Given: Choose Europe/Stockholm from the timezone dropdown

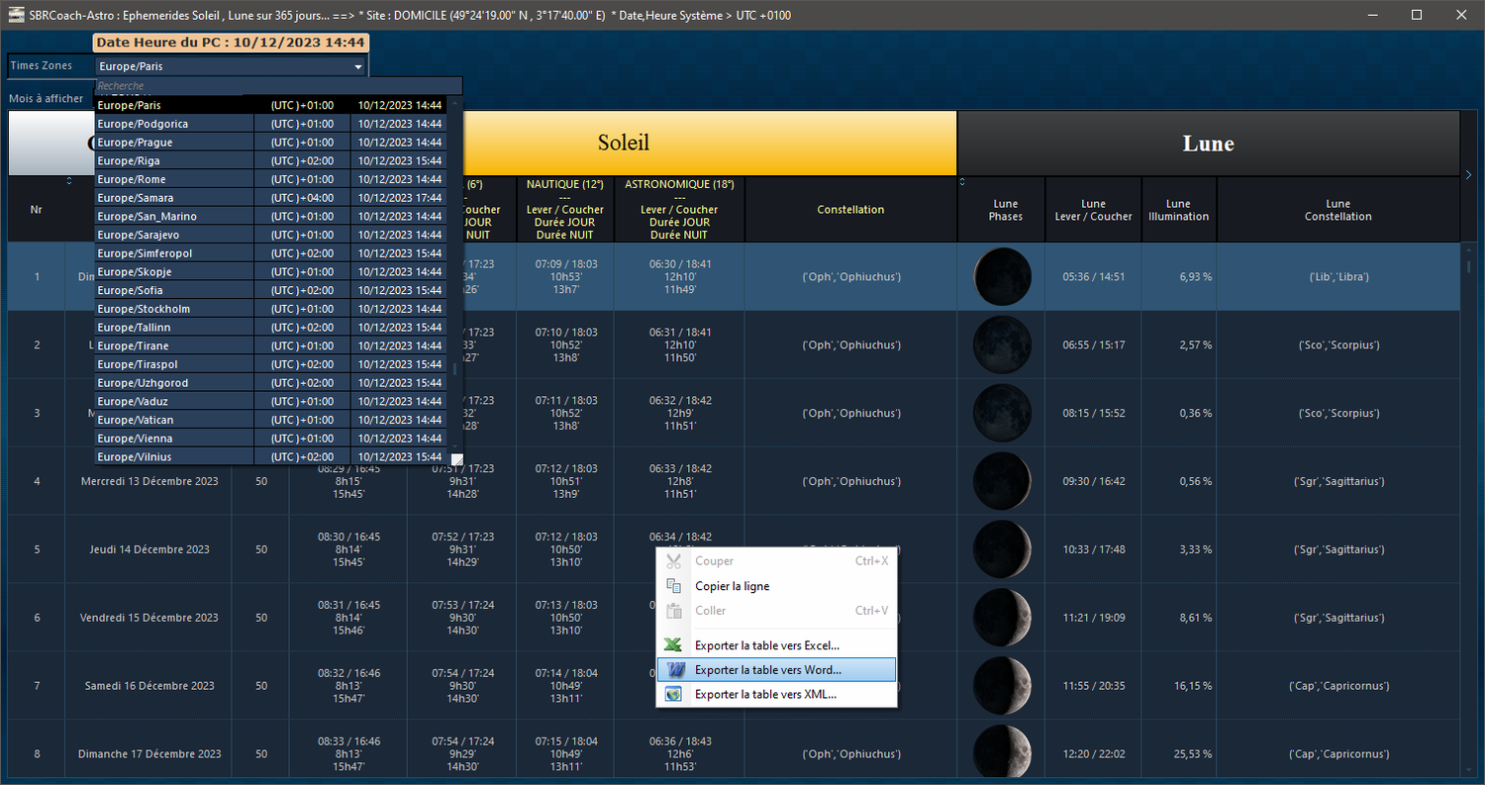Looking at the screenshot, I should 270,309.
